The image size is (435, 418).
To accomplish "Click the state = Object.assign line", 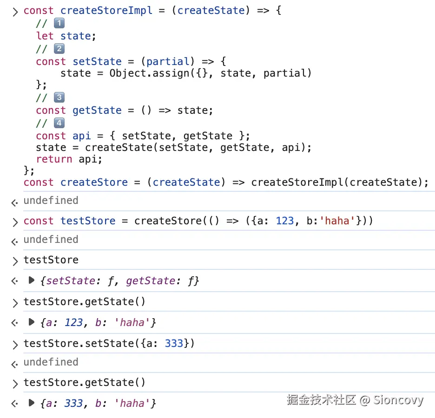I will (186, 73).
